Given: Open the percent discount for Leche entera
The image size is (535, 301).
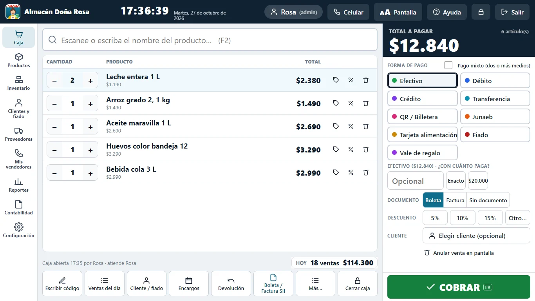Looking at the screenshot, I should pyautogui.click(x=351, y=80).
